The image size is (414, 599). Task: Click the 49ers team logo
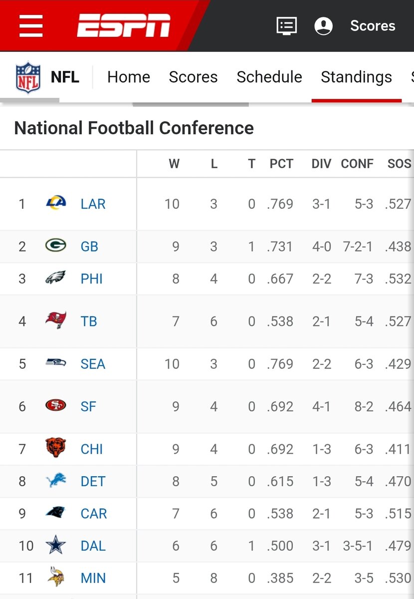[x=55, y=406]
